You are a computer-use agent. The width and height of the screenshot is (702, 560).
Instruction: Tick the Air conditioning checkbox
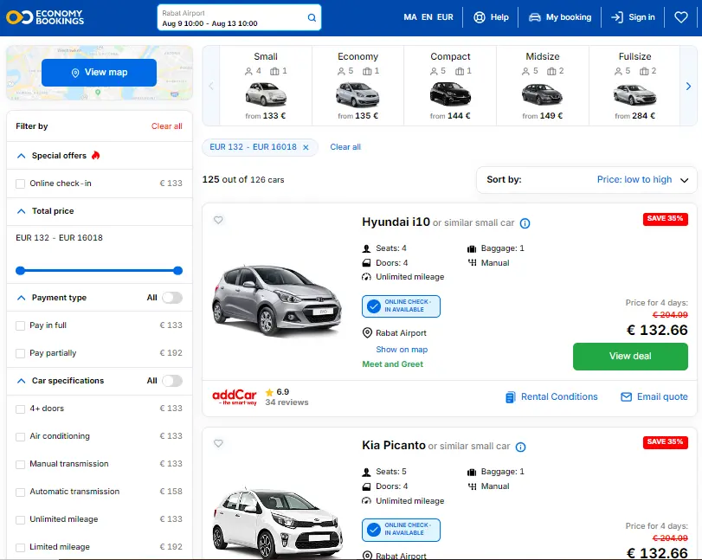click(20, 436)
